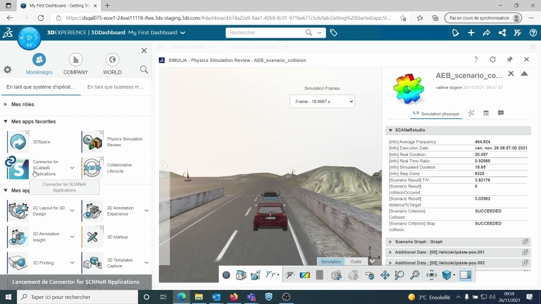
Task: Collapse the info panel up arrow
Action: click(524, 73)
